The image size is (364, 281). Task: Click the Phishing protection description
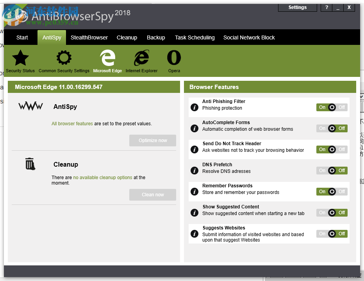[222, 108]
